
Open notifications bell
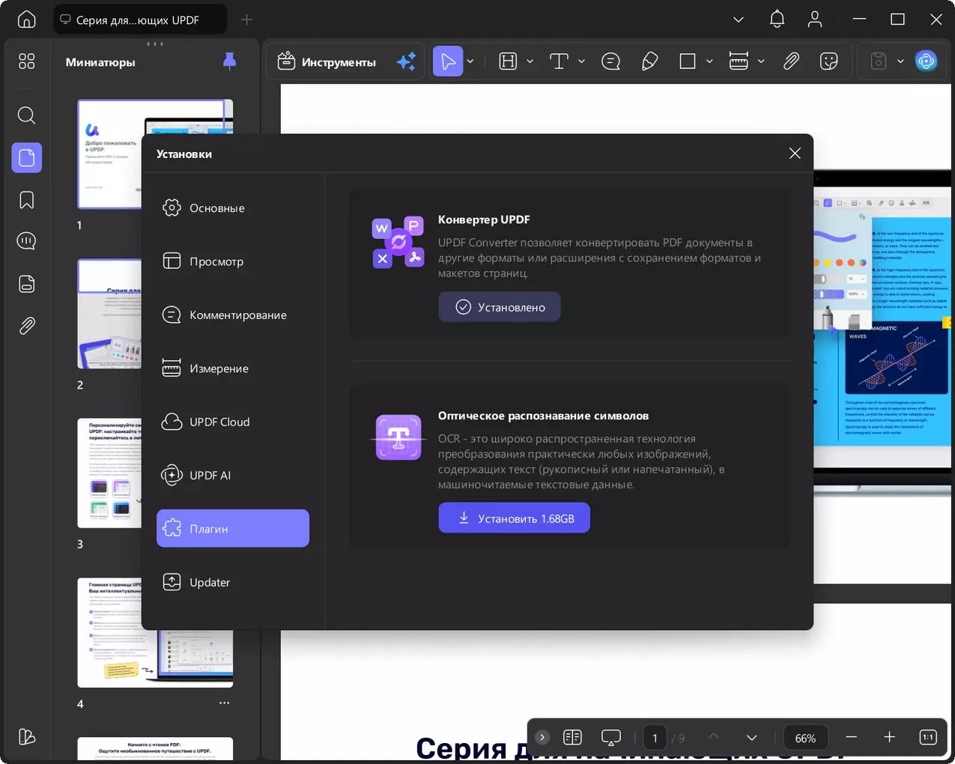click(x=777, y=19)
